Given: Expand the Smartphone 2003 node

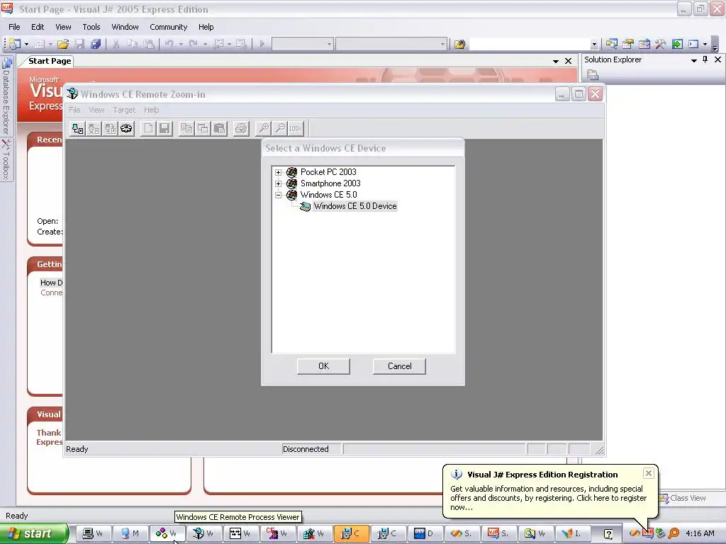Looking at the screenshot, I should [278, 183].
